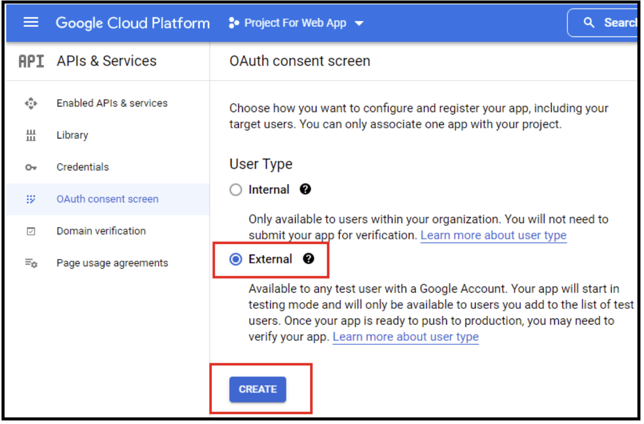Click the API logo icon

pos(31,61)
